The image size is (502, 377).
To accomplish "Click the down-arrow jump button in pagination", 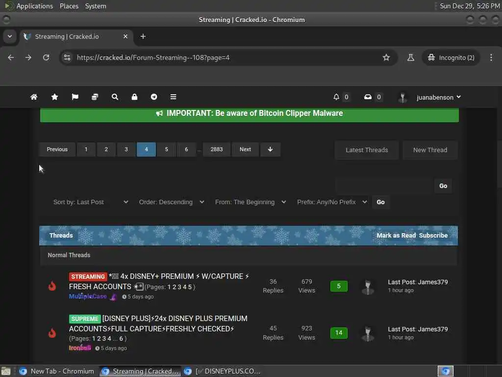I will point(270,149).
